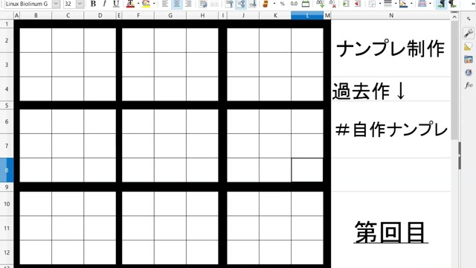Toggle bold formatting
This screenshot has height=268, width=476.
93,4
